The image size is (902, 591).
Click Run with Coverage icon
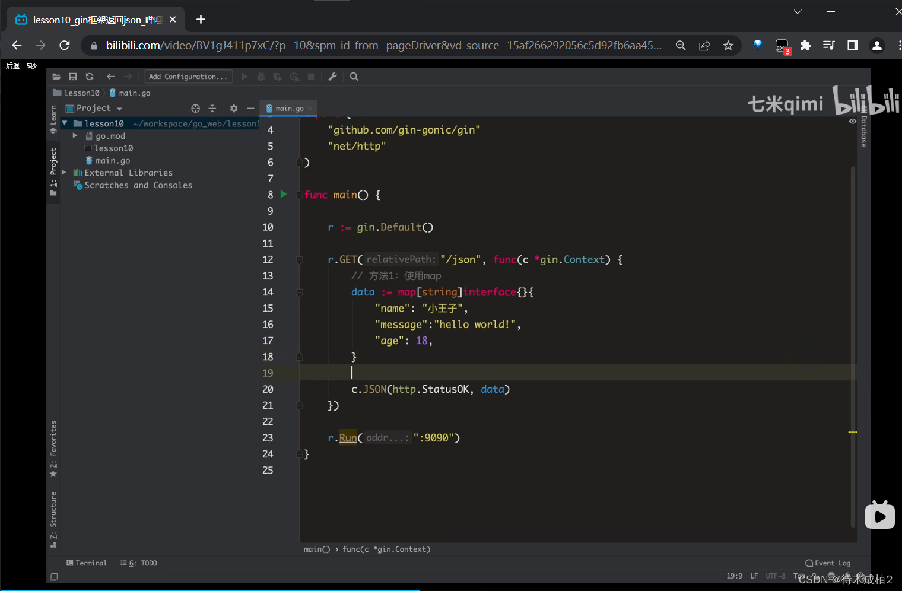(277, 77)
